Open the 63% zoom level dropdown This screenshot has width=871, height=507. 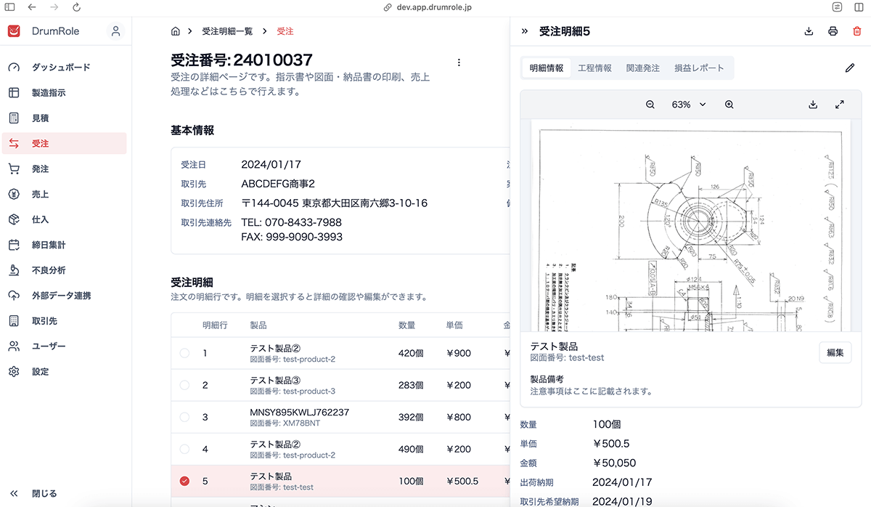[688, 105]
